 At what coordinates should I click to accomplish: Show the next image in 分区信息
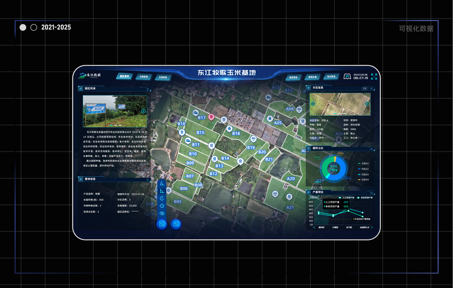click(x=367, y=104)
